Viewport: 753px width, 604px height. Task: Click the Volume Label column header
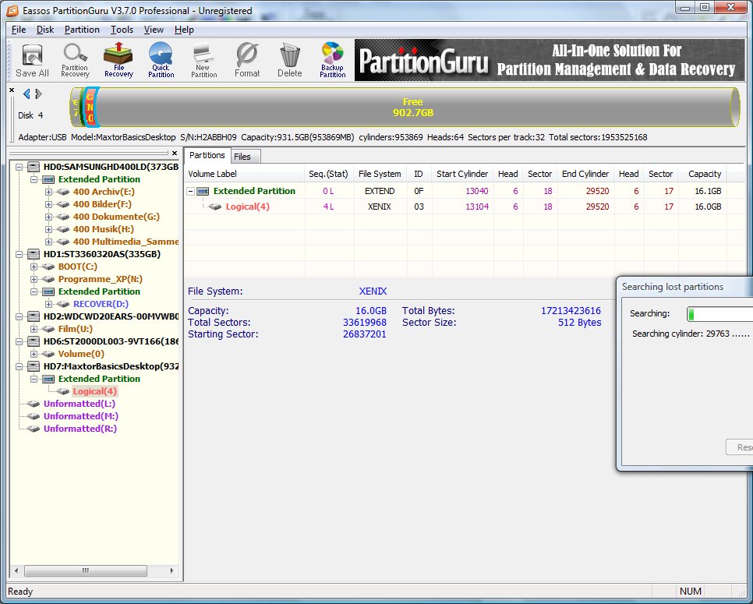point(245,174)
